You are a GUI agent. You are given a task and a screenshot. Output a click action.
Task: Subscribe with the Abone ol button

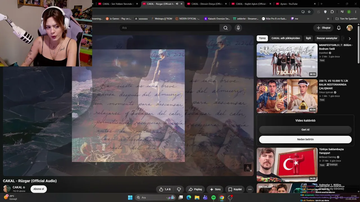39,189
